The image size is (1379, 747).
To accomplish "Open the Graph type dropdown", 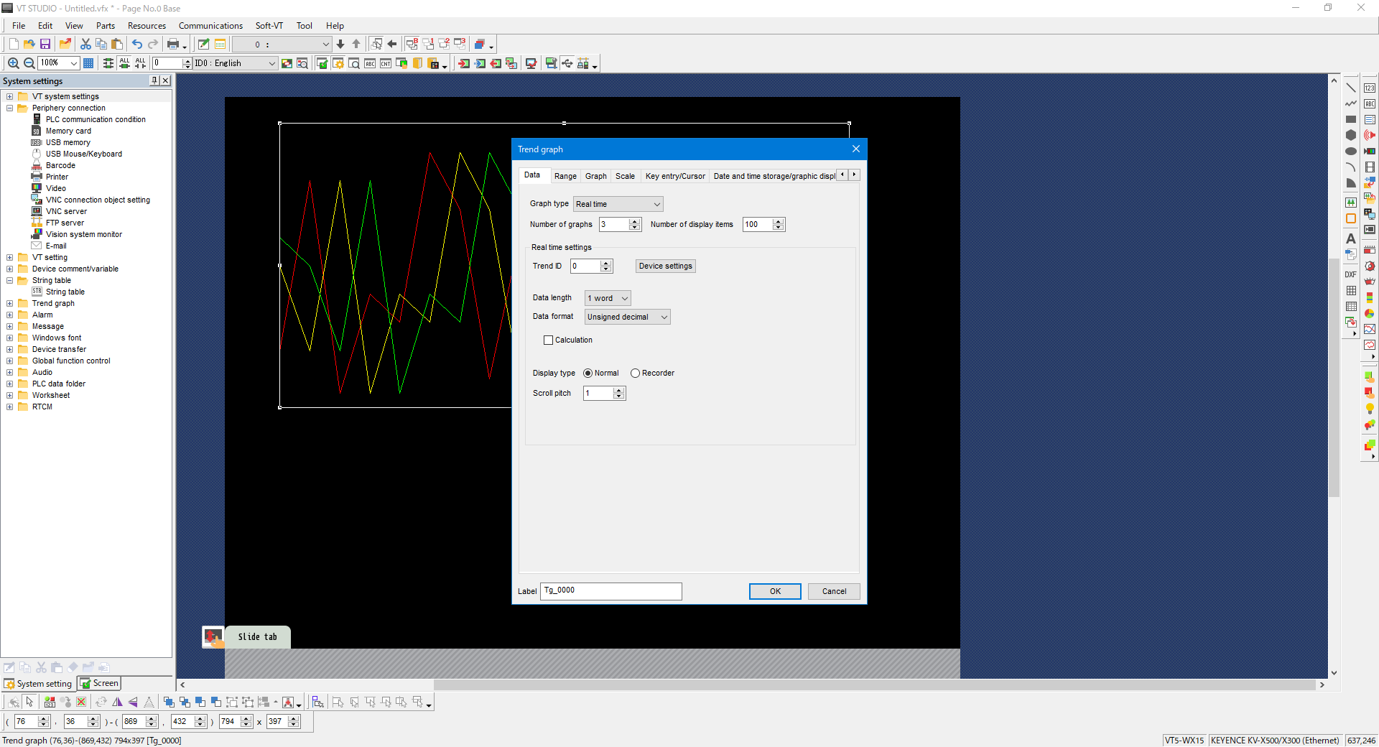I will 618,205.
